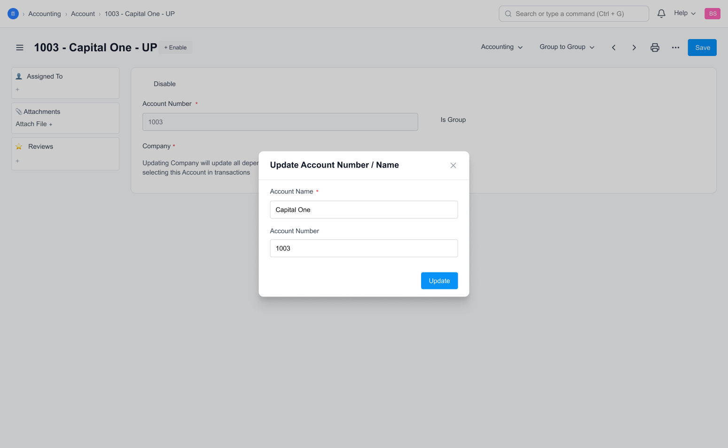Navigate to the Account breadcrumb

click(83, 14)
